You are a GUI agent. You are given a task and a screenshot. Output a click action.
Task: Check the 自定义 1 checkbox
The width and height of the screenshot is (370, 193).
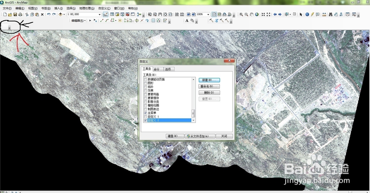pos(145,117)
